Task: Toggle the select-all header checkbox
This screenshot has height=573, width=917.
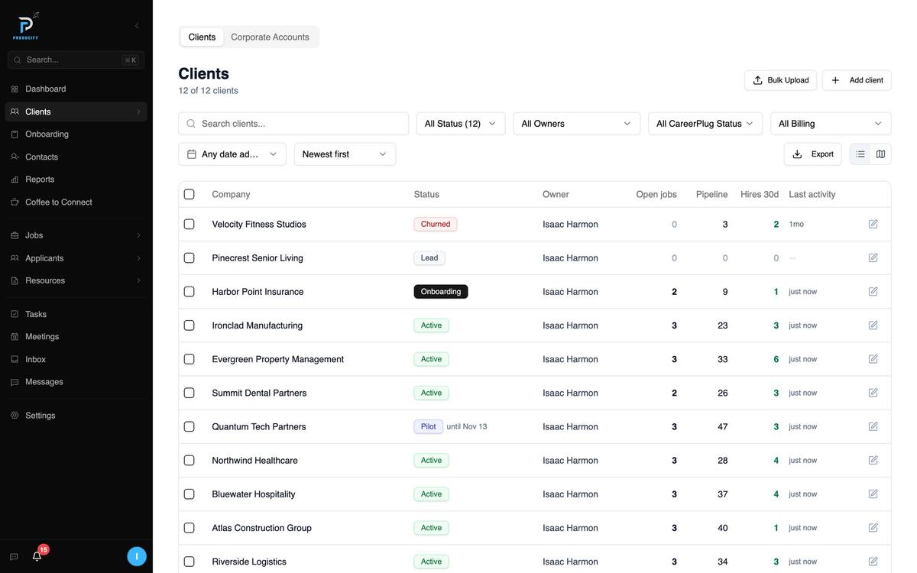Action: pyautogui.click(x=190, y=194)
